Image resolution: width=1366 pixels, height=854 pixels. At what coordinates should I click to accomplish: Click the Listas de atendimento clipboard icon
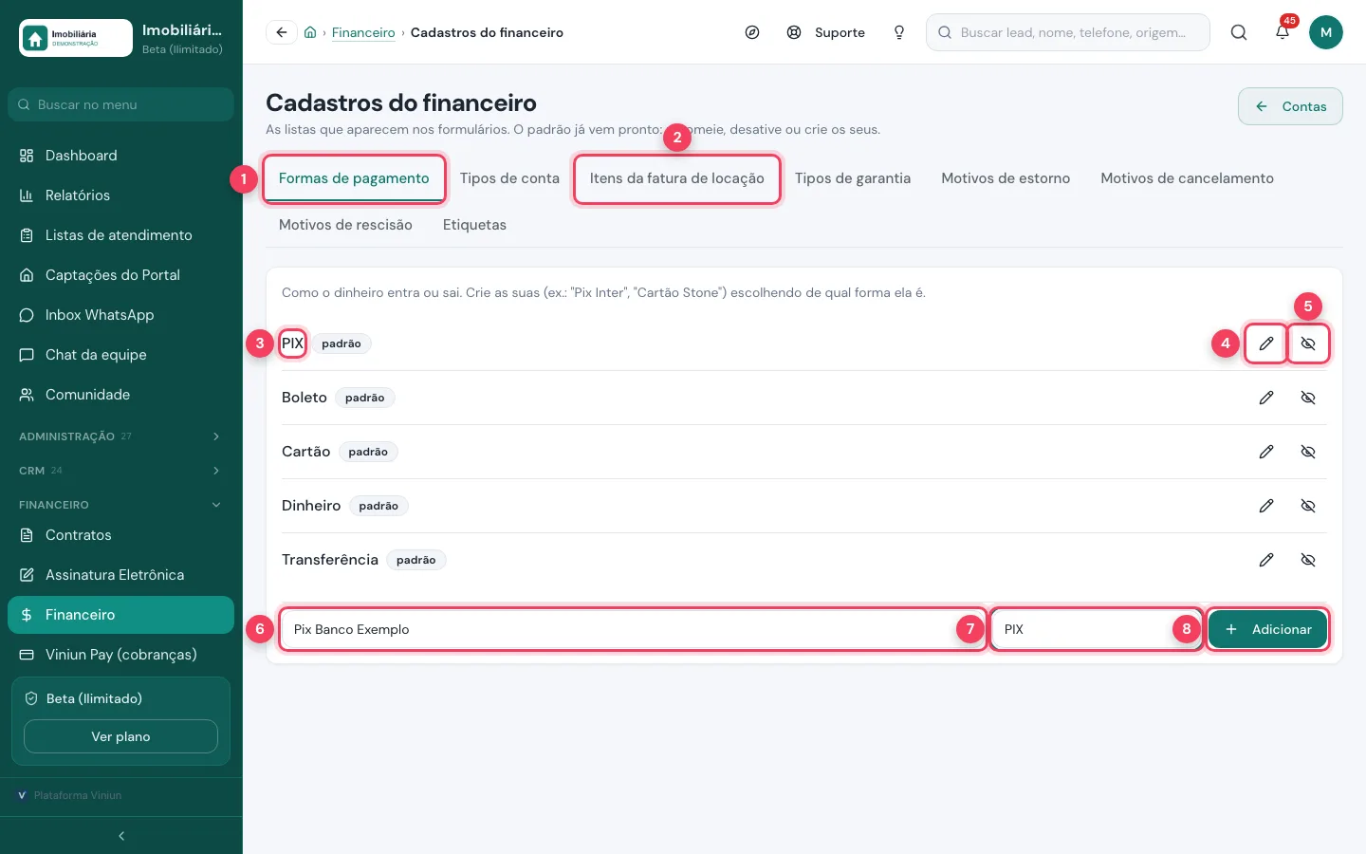pos(27,235)
